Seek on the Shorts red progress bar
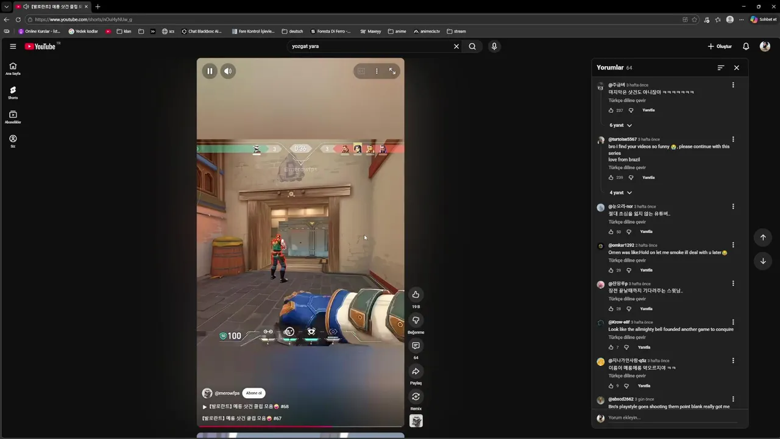Screen dimensions: 780x439 pyautogui.click(x=300, y=426)
